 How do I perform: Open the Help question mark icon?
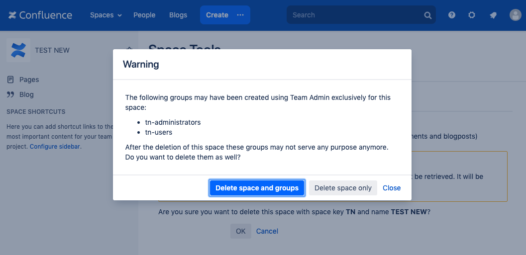coord(452,15)
